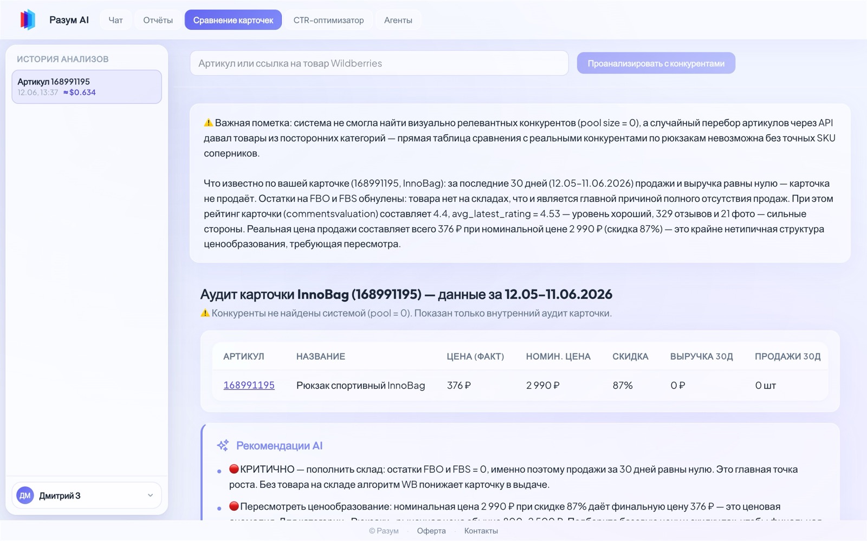Open the CTR-оптимизатор tab
The height and width of the screenshot is (541, 867).
[x=328, y=20]
